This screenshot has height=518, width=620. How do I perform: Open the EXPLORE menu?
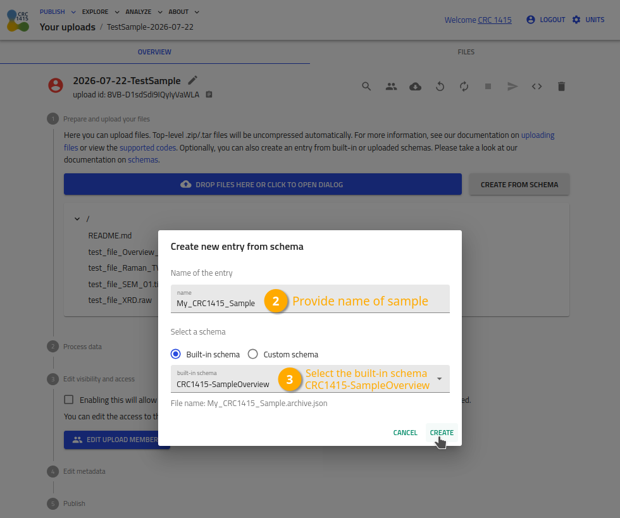coord(101,12)
